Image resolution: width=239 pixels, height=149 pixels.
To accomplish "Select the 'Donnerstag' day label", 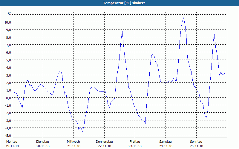I will 104,142.
